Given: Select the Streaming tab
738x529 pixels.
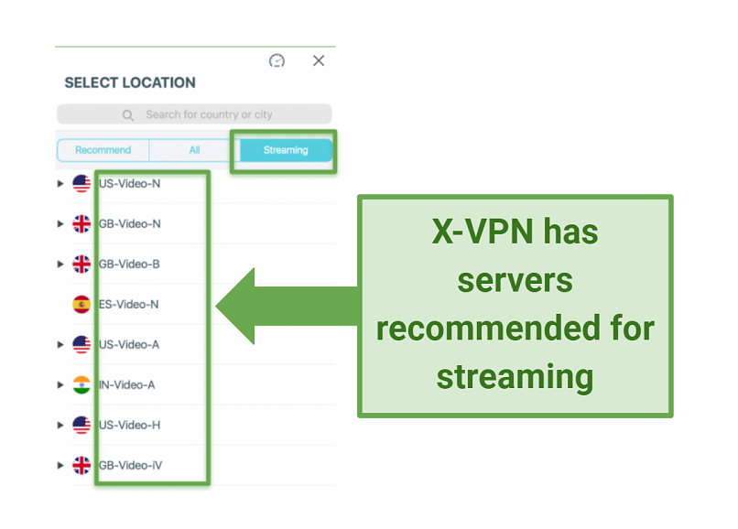Looking at the screenshot, I should coord(286,150).
